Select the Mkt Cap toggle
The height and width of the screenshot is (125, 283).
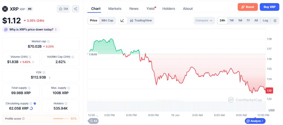tap(108, 20)
